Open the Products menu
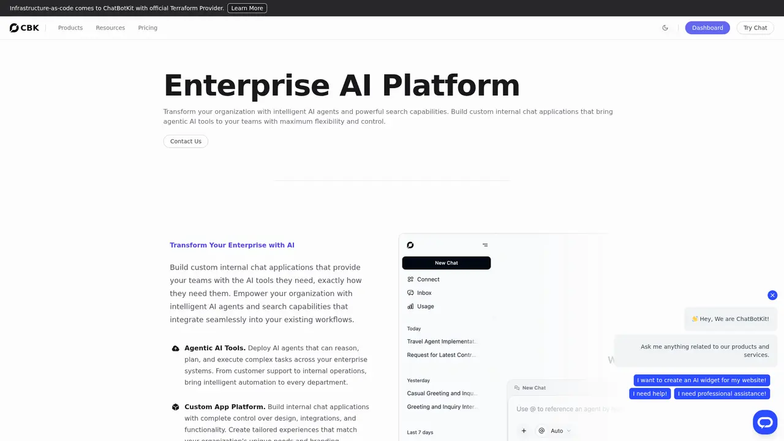 point(70,28)
